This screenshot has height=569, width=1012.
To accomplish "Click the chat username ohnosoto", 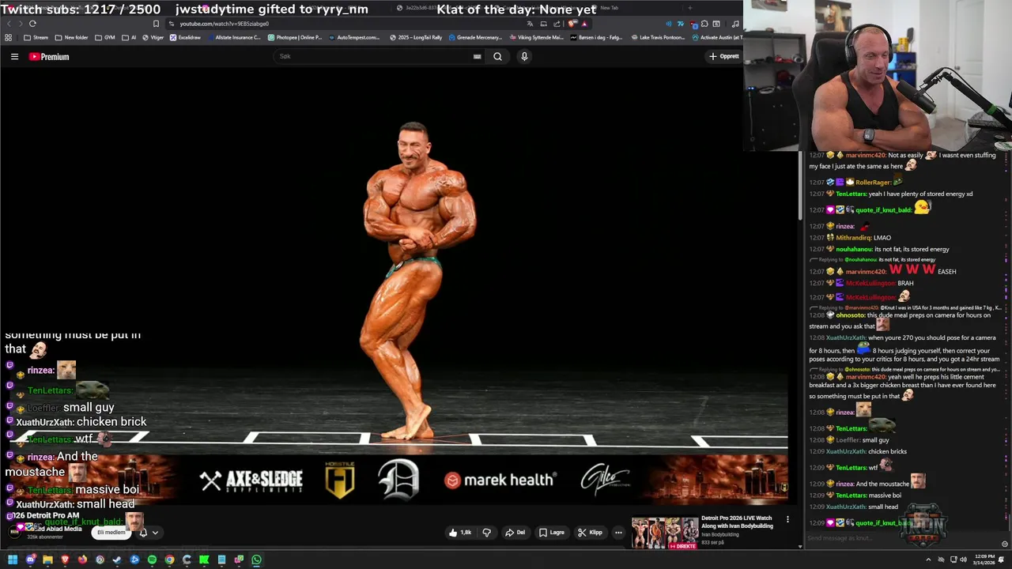I will [x=851, y=315].
